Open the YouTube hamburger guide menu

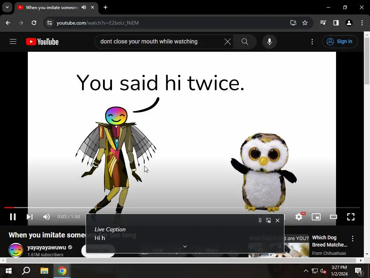(x=13, y=42)
